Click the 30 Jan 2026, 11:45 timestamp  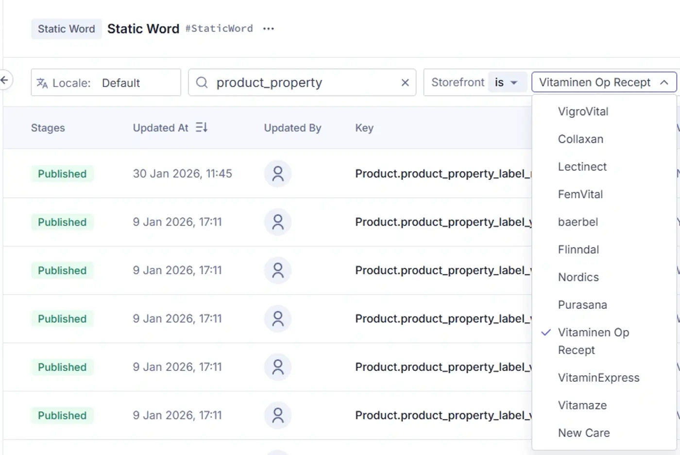pyautogui.click(x=183, y=174)
